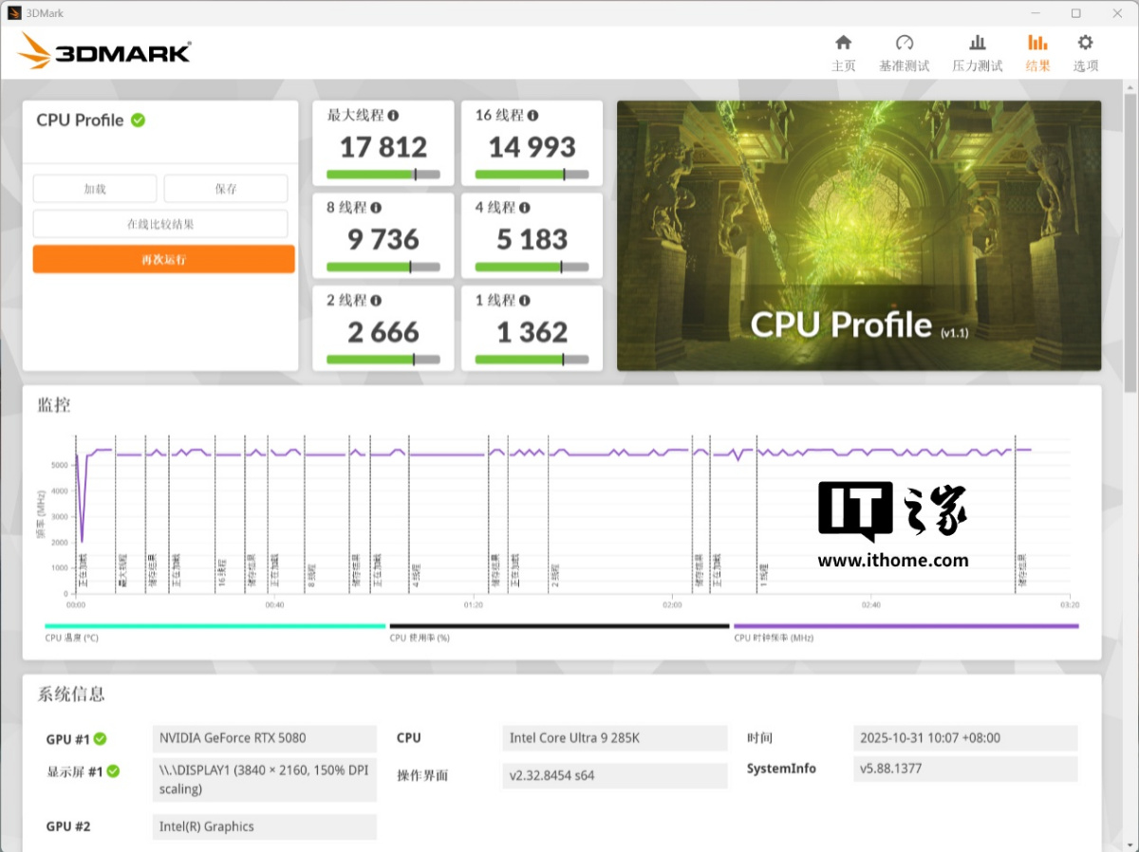Click the GPU #1 green check icon
The height and width of the screenshot is (852, 1139).
[x=100, y=739]
